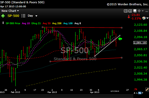149x98 pixels.
Task: Click the Feb 2015 label on time axis
Action: point(15,92)
